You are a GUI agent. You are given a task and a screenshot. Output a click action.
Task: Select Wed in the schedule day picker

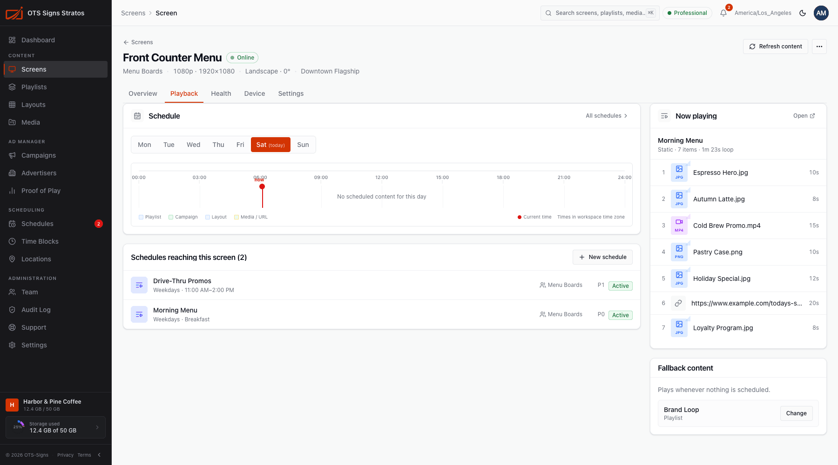[x=194, y=145]
